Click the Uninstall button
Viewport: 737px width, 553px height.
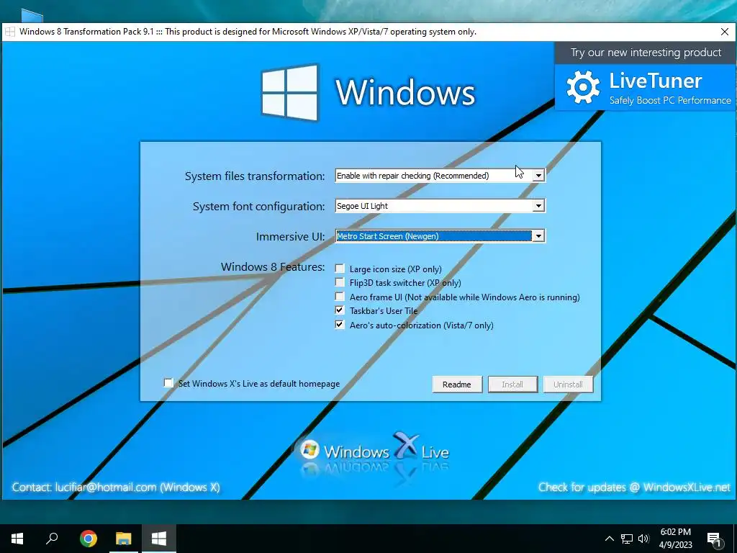[568, 385]
